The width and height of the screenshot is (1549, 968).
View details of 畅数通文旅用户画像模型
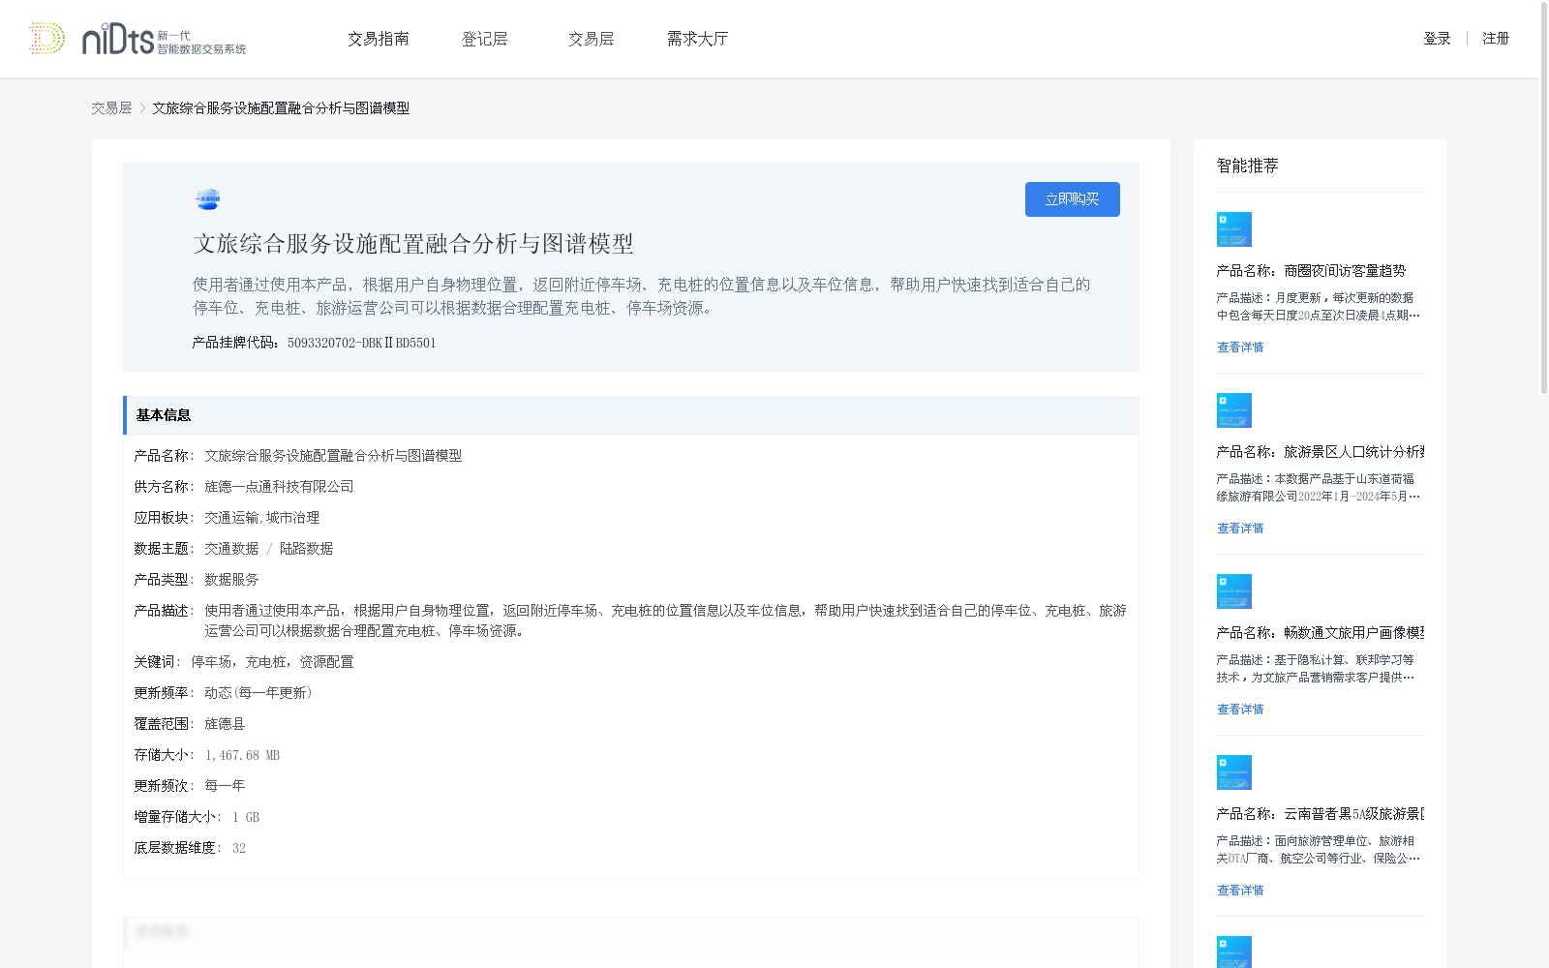(1240, 710)
